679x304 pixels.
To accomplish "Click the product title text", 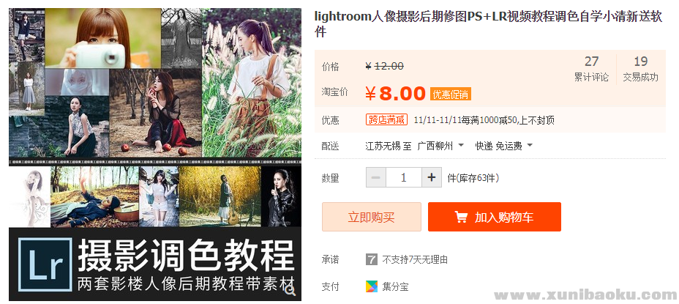I will [x=488, y=24].
